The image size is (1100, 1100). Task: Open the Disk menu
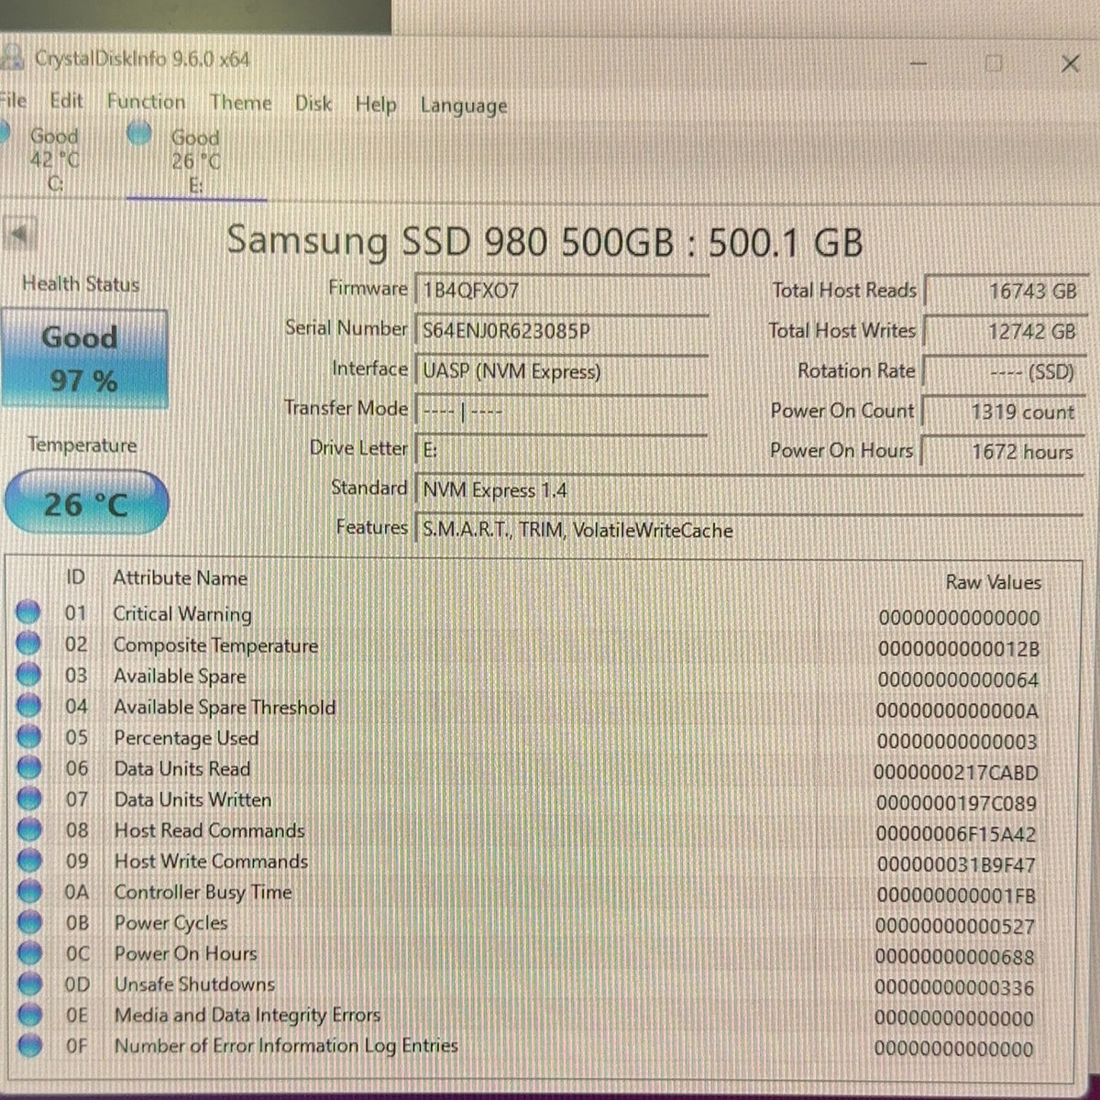coord(313,104)
